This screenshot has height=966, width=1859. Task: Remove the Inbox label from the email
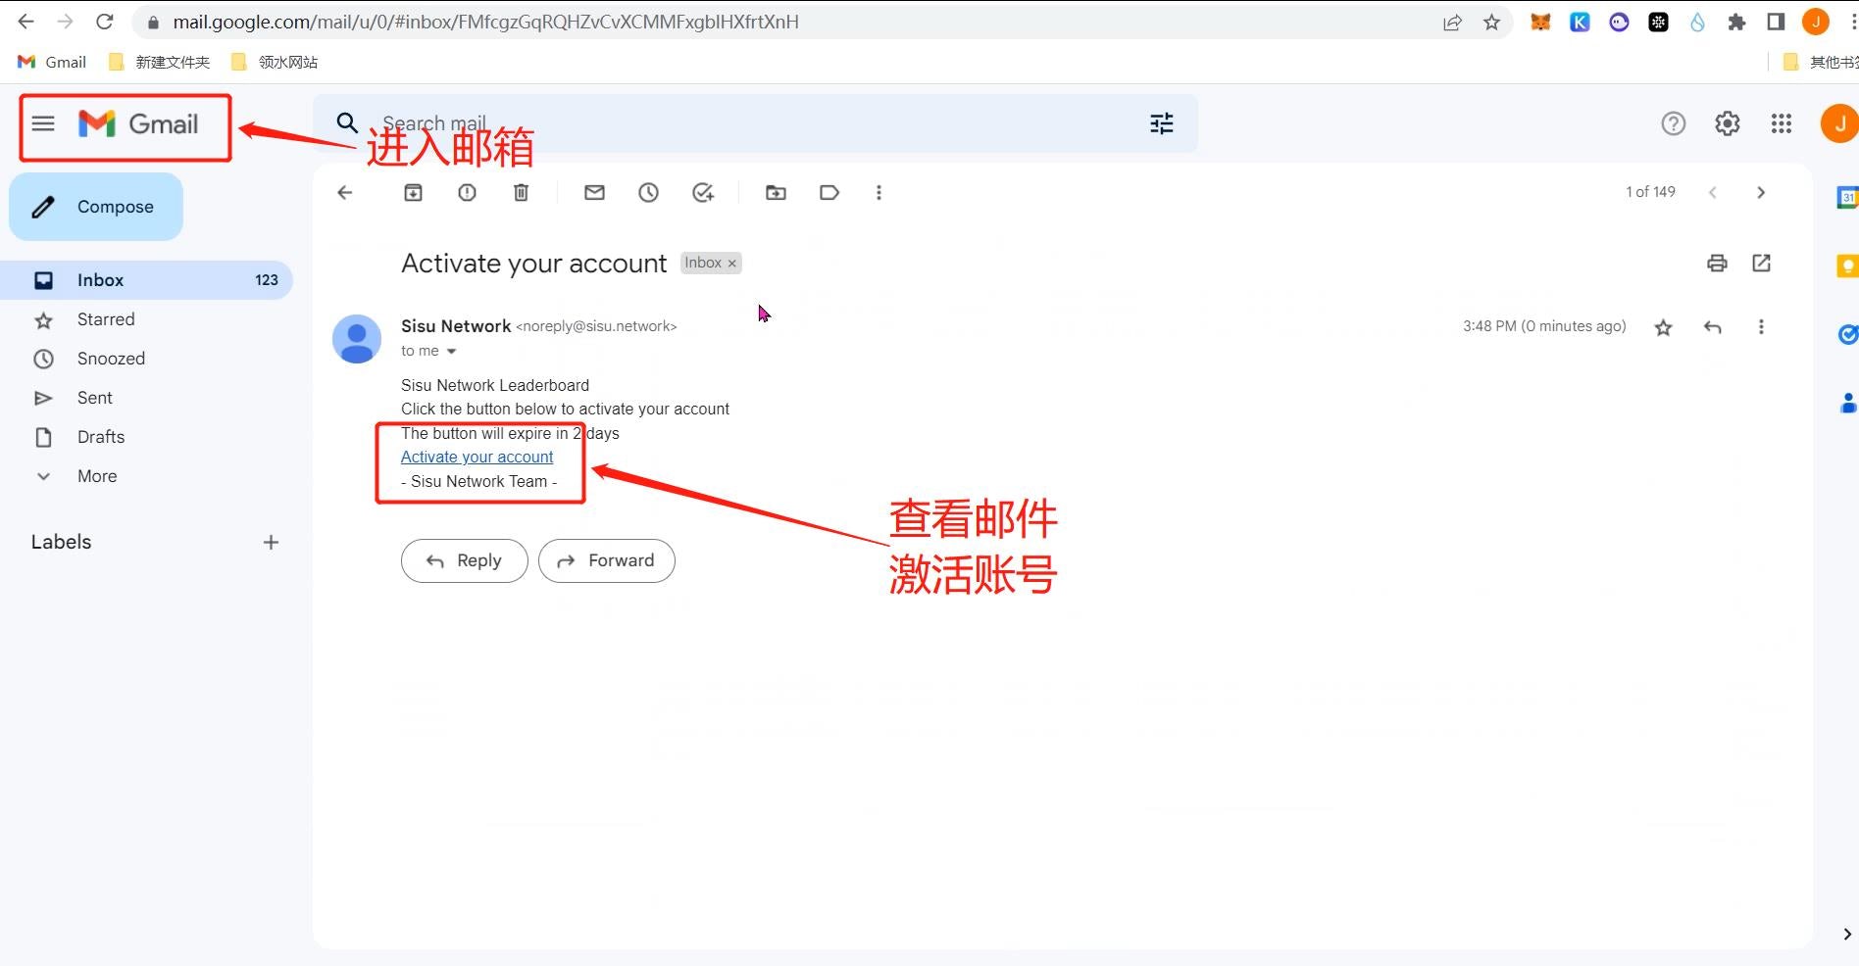tap(731, 263)
